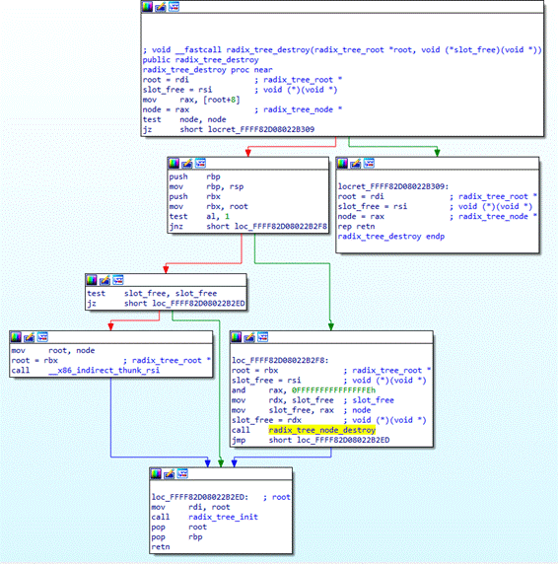Image resolution: width=558 pixels, height=564 pixels.
Task: Click the color icon on the radix_tree_destroy entry node
Action: pos(147,7)
